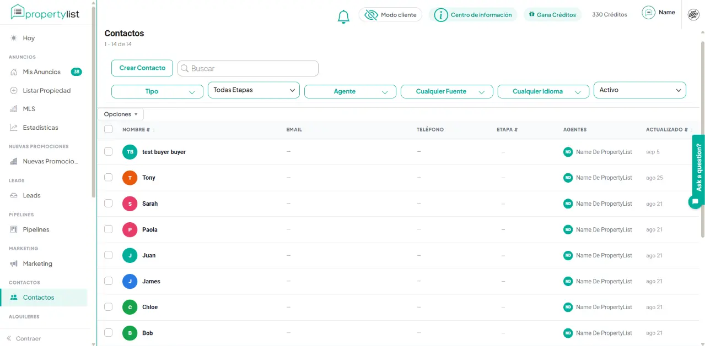Click the gift icon beside Gana Créditos

(x=532, y=14)
